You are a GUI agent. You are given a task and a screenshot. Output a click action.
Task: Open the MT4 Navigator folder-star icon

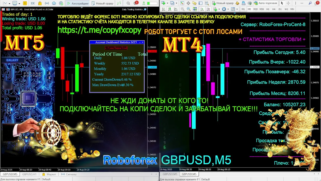(194, 3)
